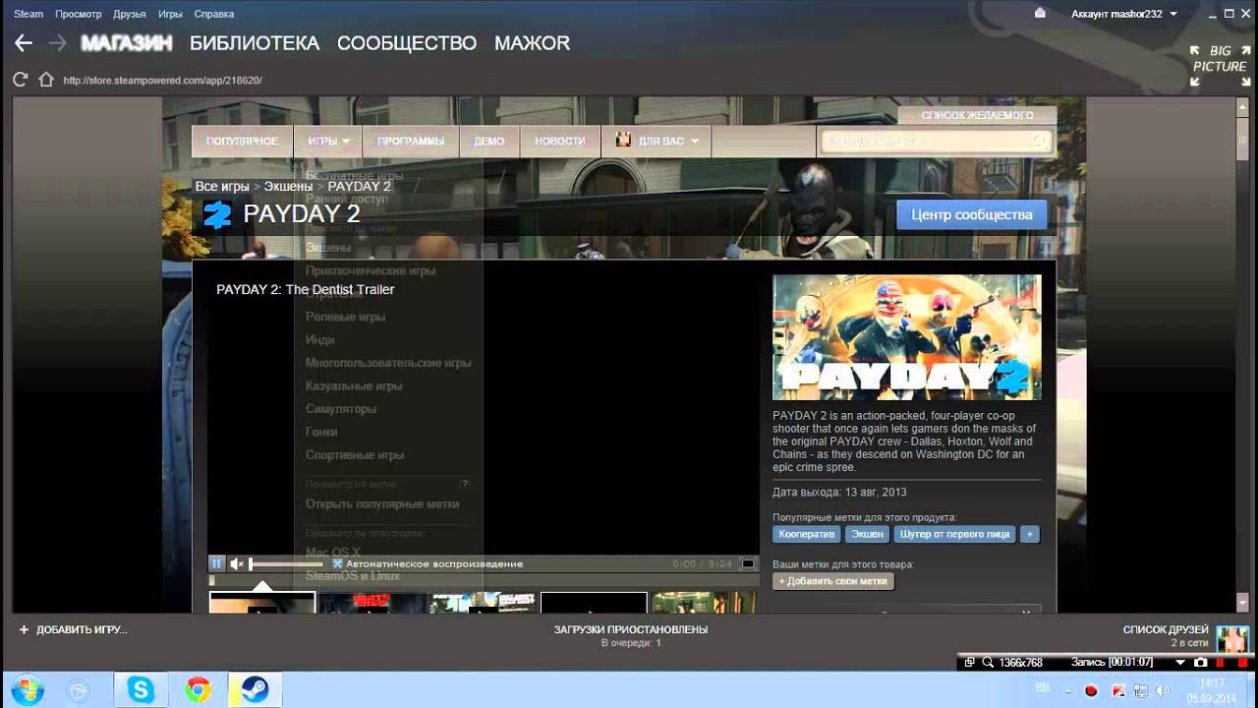Click the plus button next to tags
This screenshot has width=1258, height=708.
tap(1029, 534)
